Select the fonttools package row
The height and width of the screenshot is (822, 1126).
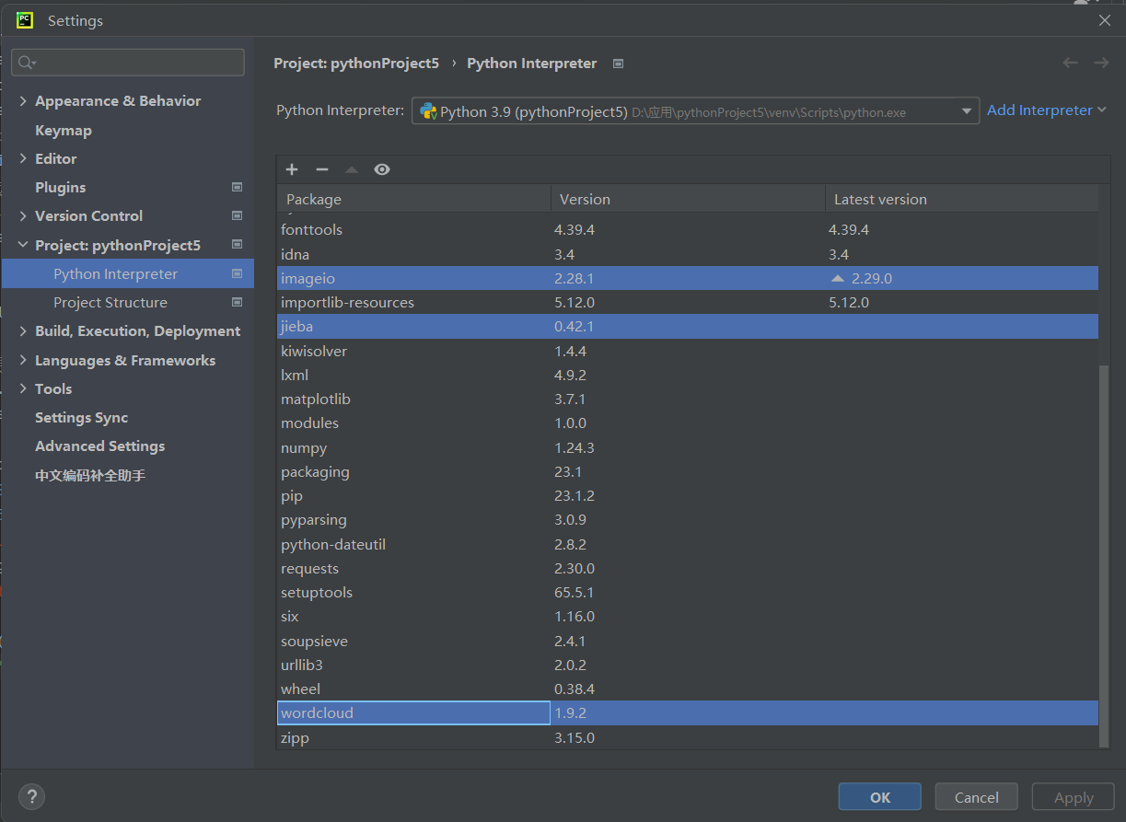[688, 229]
